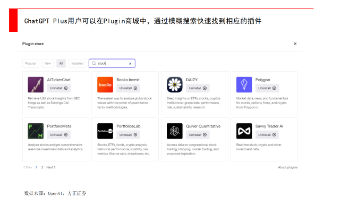Click the PortfolioMeta plugin title
This screenshot has width=358, height=205.
click(x=59, y=126)
